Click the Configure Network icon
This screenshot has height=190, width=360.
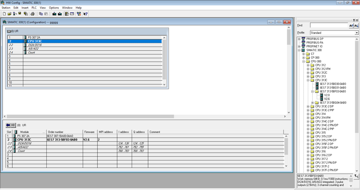tap(79, 14)
